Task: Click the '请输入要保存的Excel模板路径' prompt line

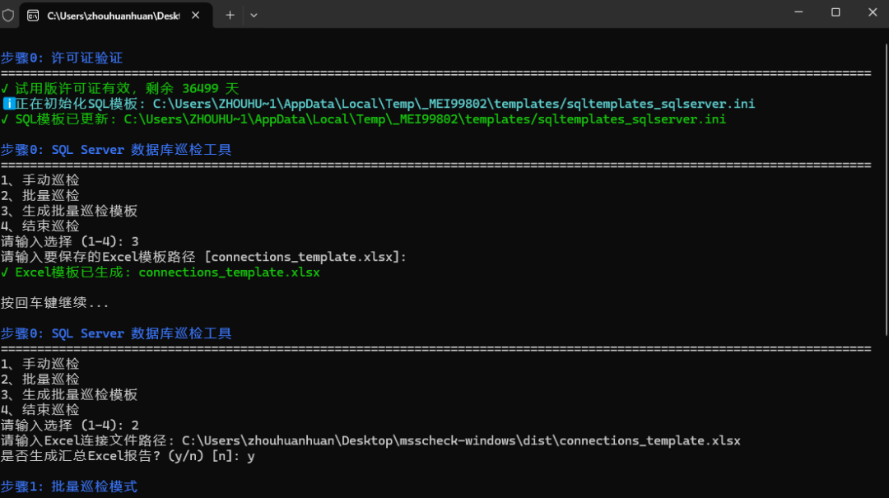Action: pyautogui.click(x=203, y=257)
